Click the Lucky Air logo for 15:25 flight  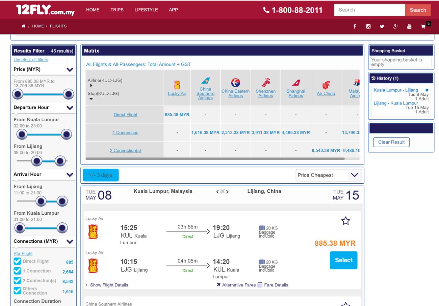point(93,232)
